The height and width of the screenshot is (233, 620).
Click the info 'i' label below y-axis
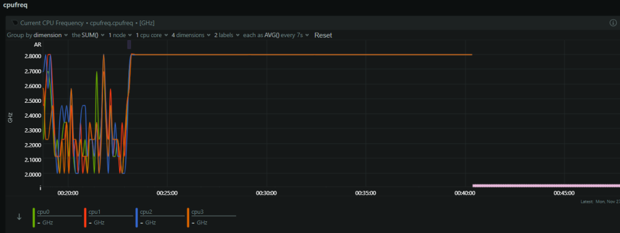[40, 188]
